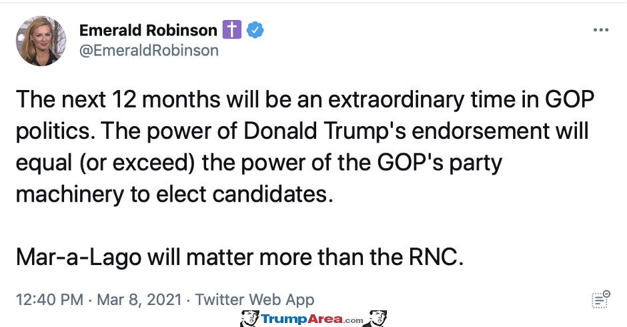Click the words Donald Trump's in tweet

coord(325,131)
